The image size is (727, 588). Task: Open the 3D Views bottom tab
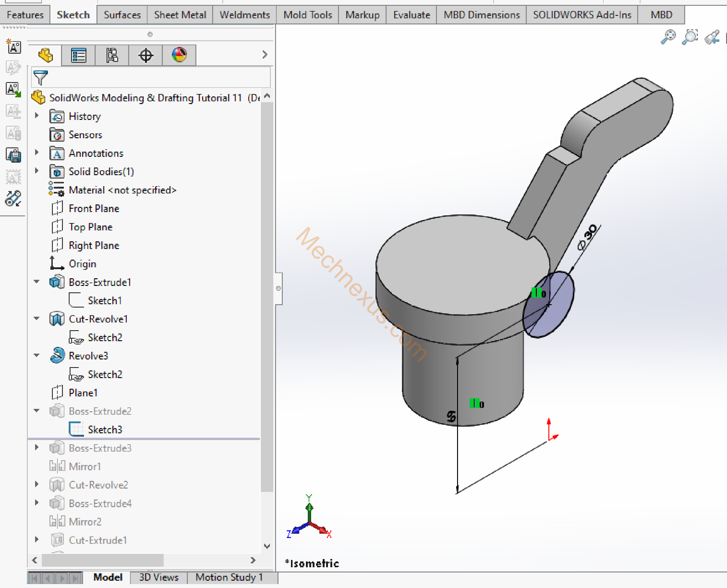158,577
